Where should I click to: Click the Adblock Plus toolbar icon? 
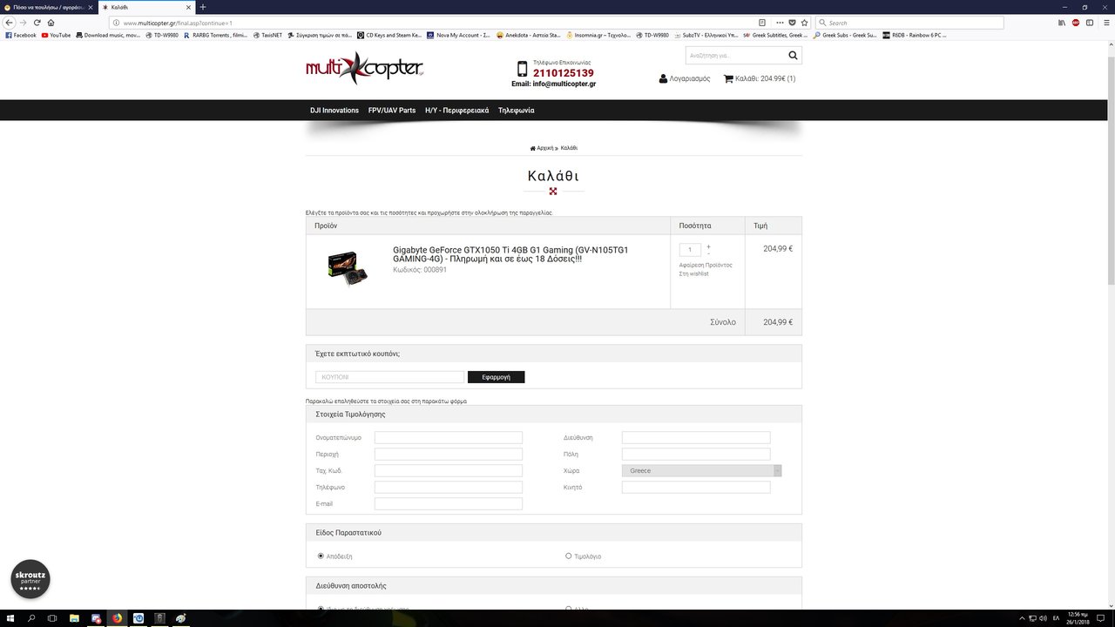tap(1076, 23)
